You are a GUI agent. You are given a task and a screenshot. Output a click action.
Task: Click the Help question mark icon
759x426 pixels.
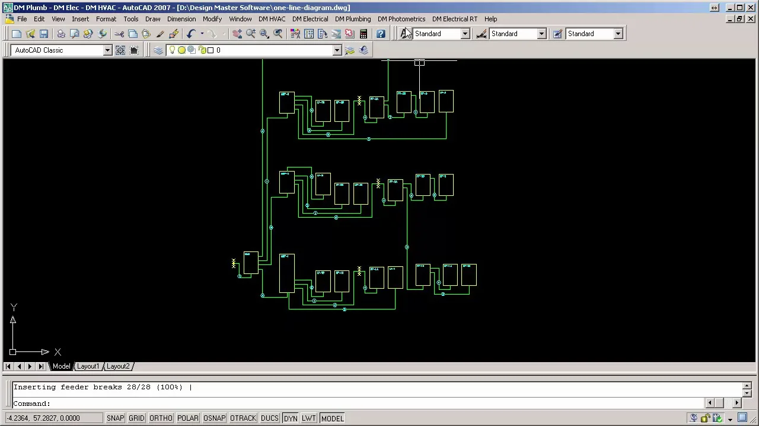[381, 34]
